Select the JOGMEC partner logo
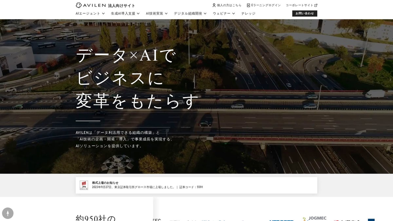393x221 pixels. pos(314,218)
